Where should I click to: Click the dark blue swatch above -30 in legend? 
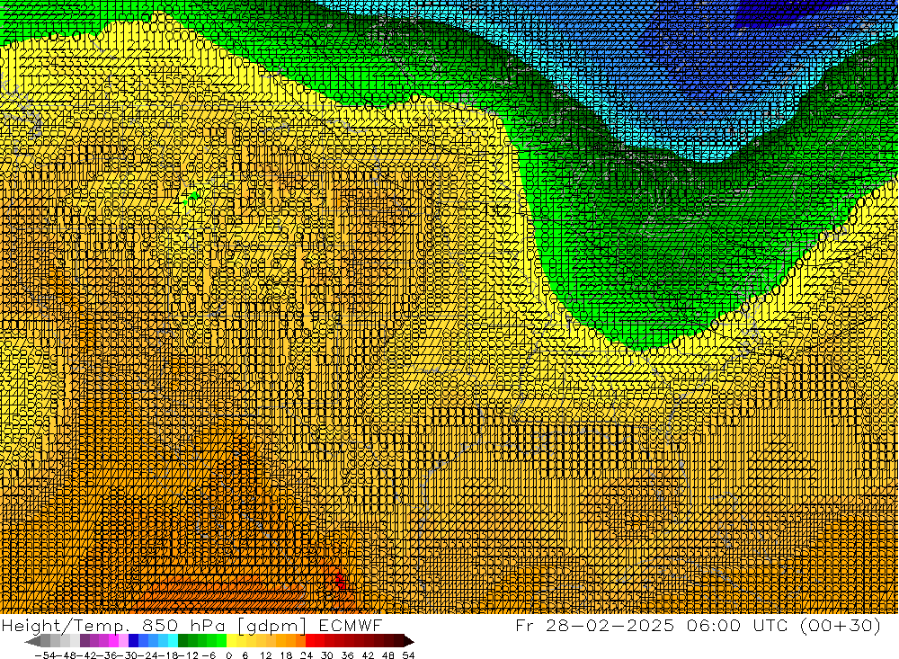[x=134, y=641]
